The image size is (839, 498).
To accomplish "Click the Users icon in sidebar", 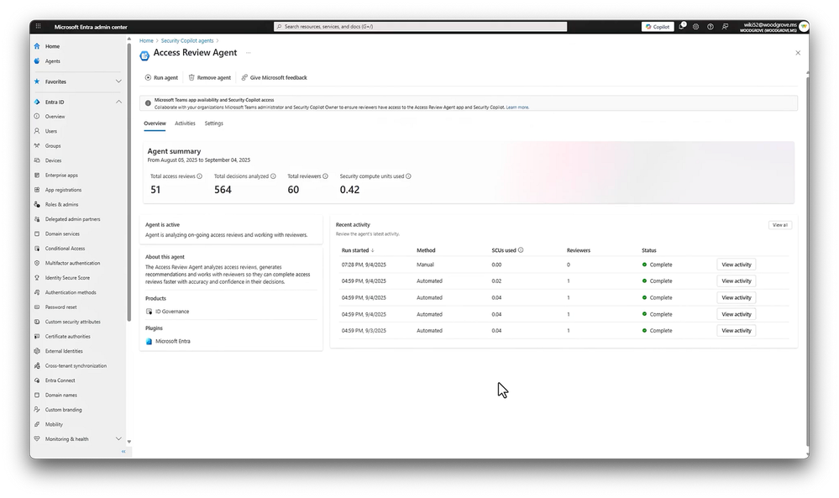I will (37, 131).
